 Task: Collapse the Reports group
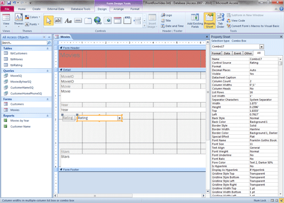click(x=48, y=116)
